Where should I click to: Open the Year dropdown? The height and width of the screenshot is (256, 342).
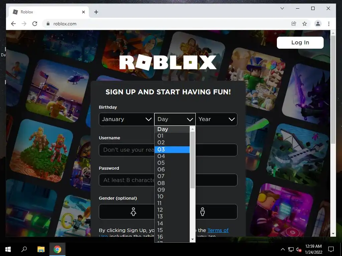[x=216, y=119]
